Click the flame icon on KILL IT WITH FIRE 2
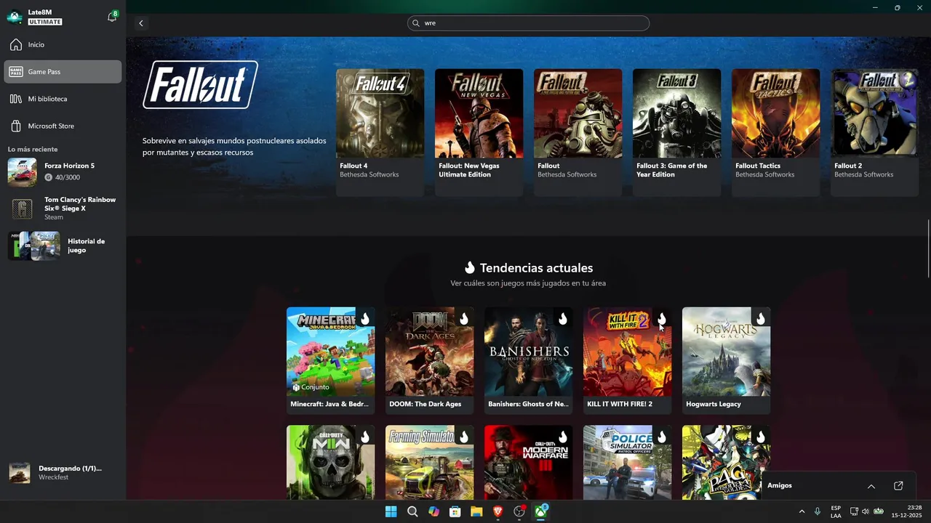This screenshot has height=523, width=931. [662, 319]
